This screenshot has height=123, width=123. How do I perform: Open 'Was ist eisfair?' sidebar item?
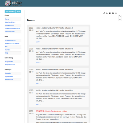pyautogui.click(x=10, y=22)
